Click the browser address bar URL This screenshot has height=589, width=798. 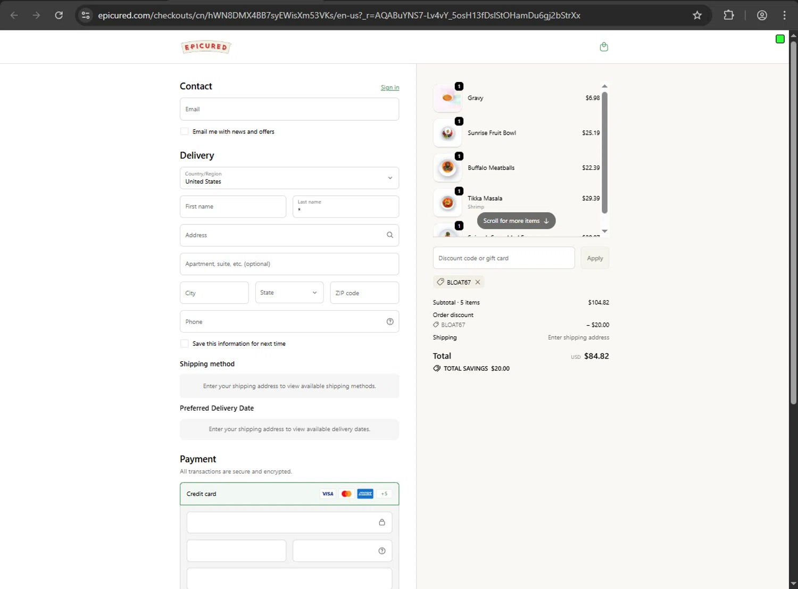tap(339, 15)
